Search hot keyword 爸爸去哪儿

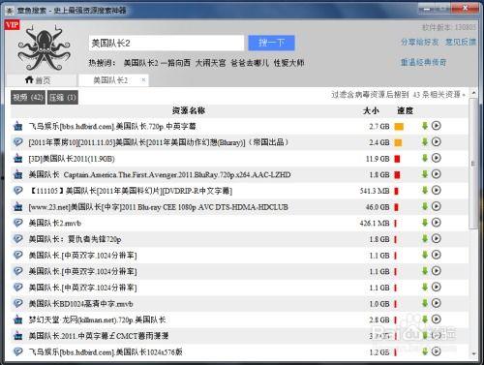(x=250, y=63)
